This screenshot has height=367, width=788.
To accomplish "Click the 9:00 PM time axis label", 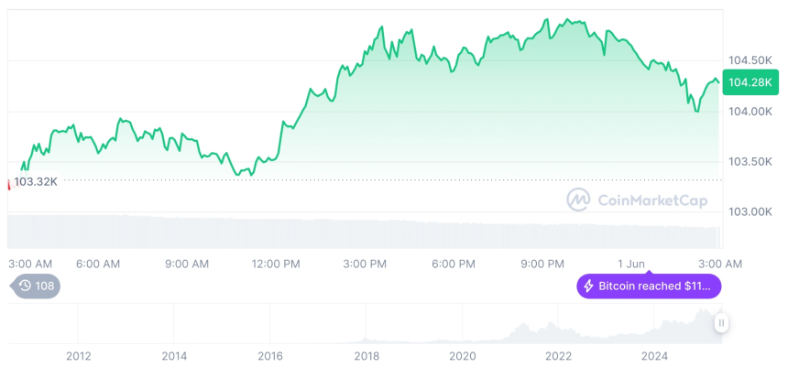I will (x=542, y=264).
